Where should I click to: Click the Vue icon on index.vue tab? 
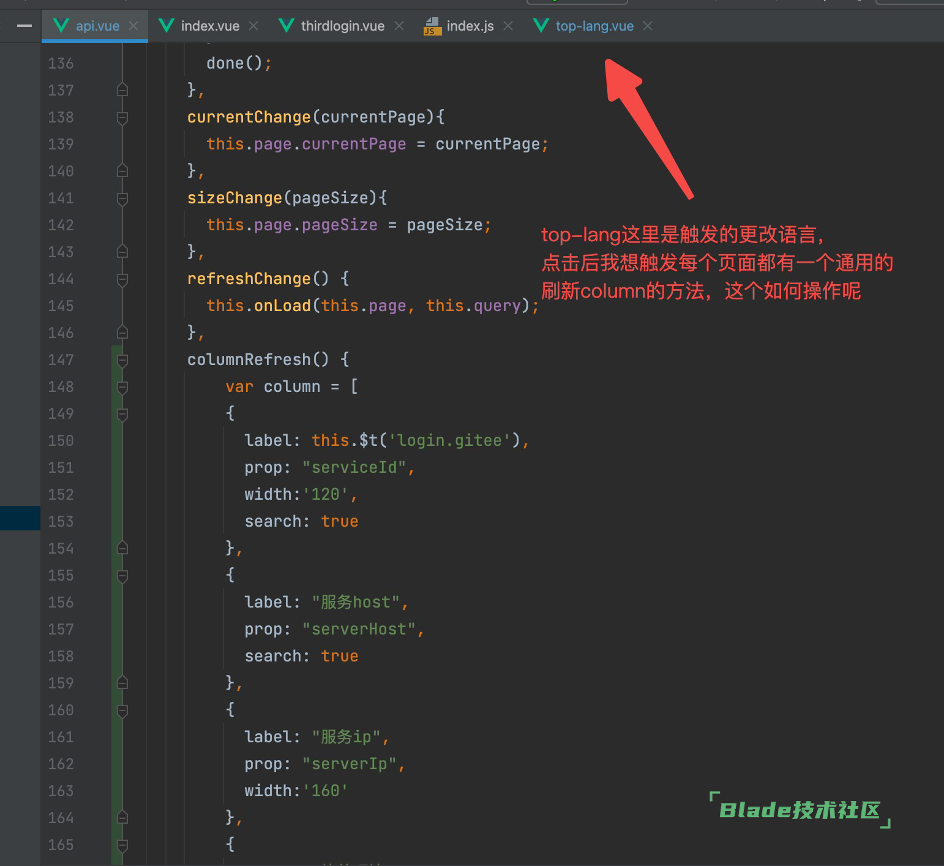(x=166, y=26)
